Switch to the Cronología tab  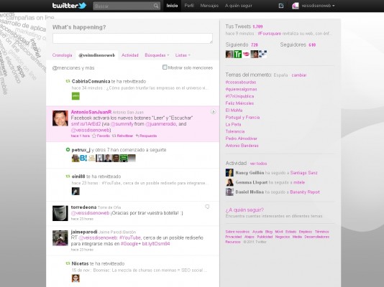(63, 55)
